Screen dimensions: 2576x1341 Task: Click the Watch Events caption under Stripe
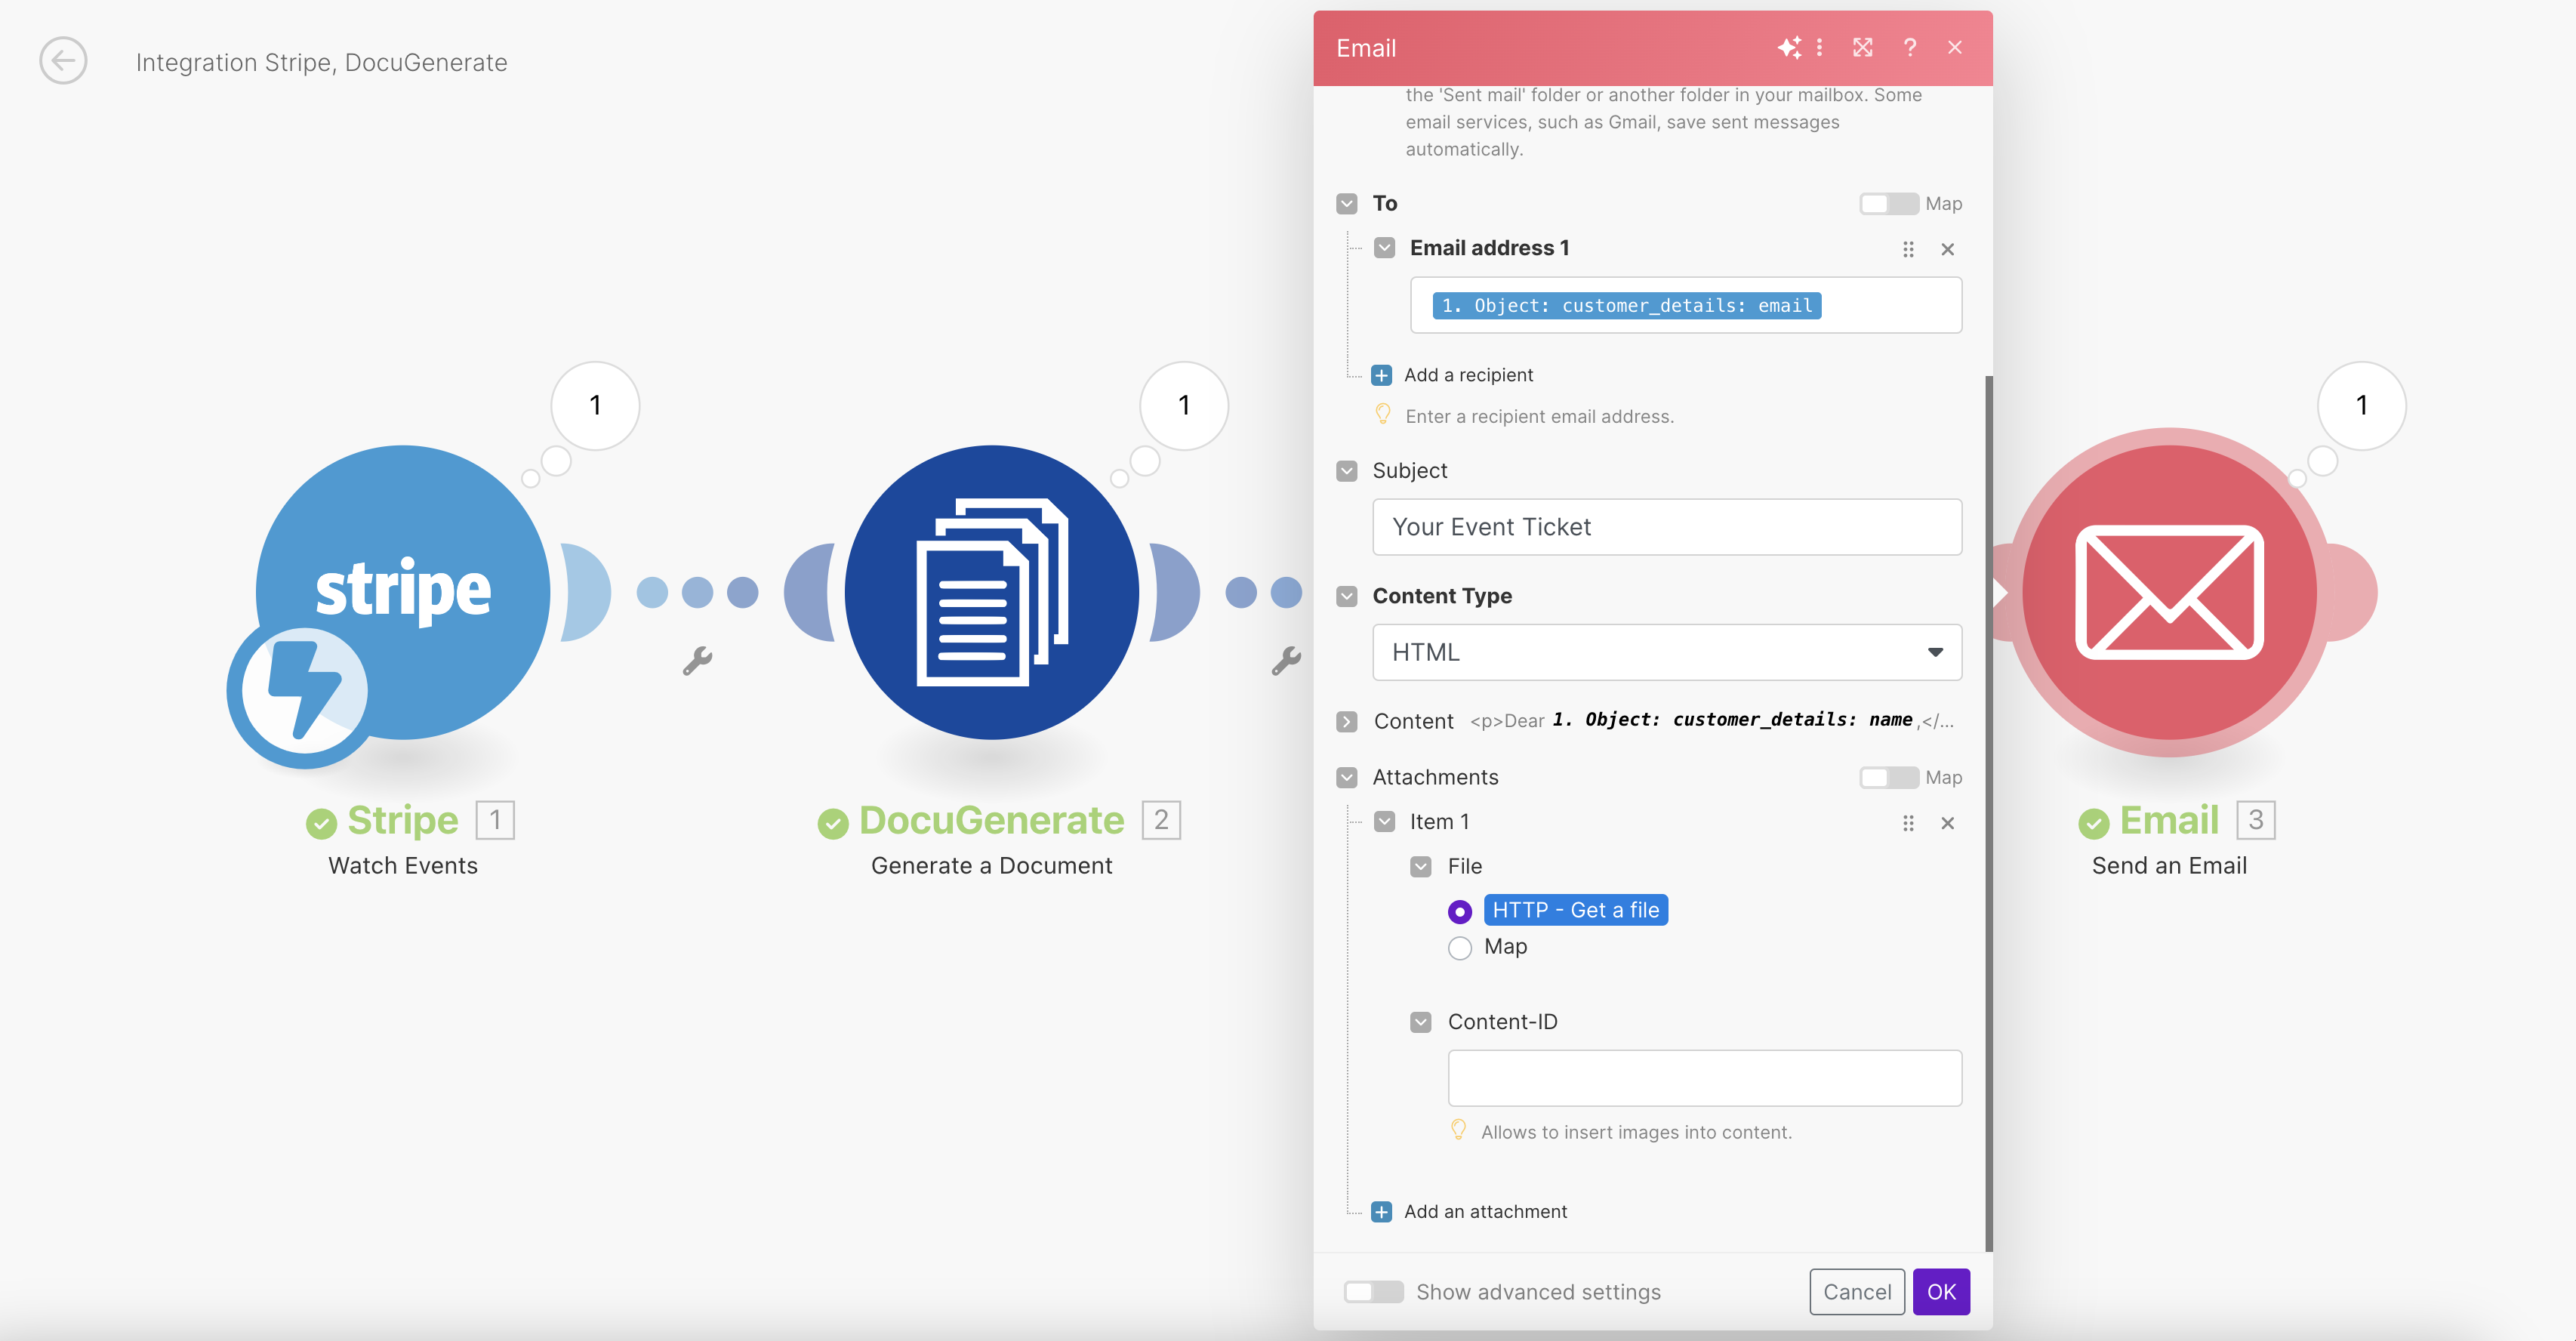click(403, 866)
